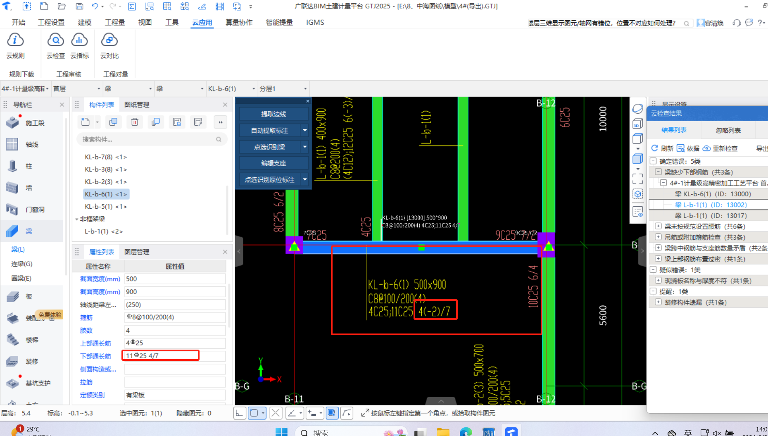768x436 pixels.
Task: Click the 刷新 refresh button in results
Action: tap(662, 148)
